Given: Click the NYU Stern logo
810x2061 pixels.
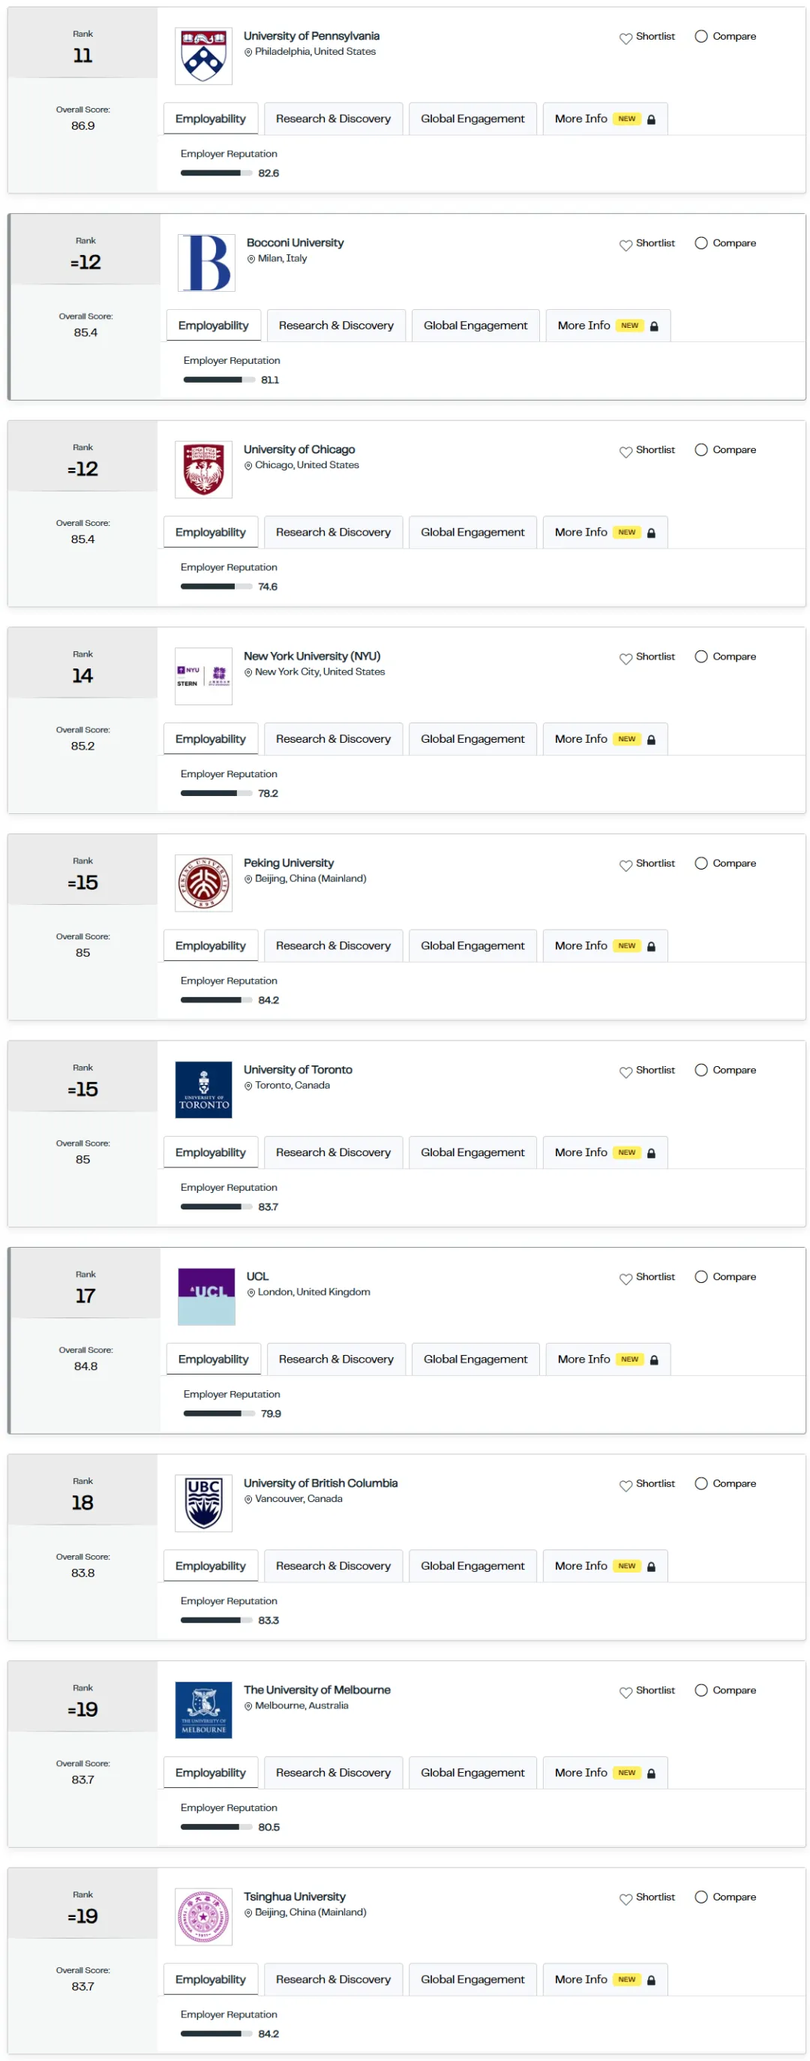Looking at the screenshot, I should click(x=203, y=676).
